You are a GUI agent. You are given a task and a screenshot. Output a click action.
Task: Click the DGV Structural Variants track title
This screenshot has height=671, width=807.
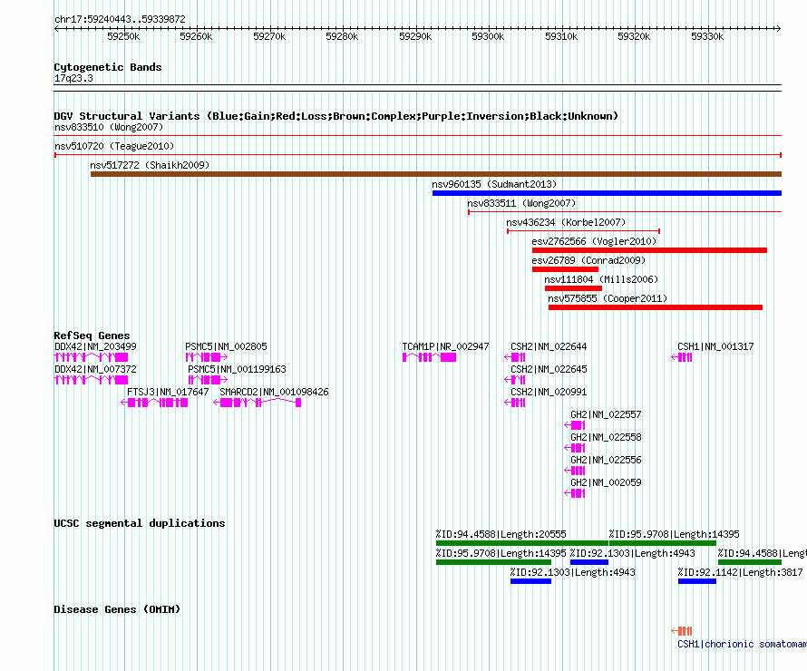[x=336, y=116]
